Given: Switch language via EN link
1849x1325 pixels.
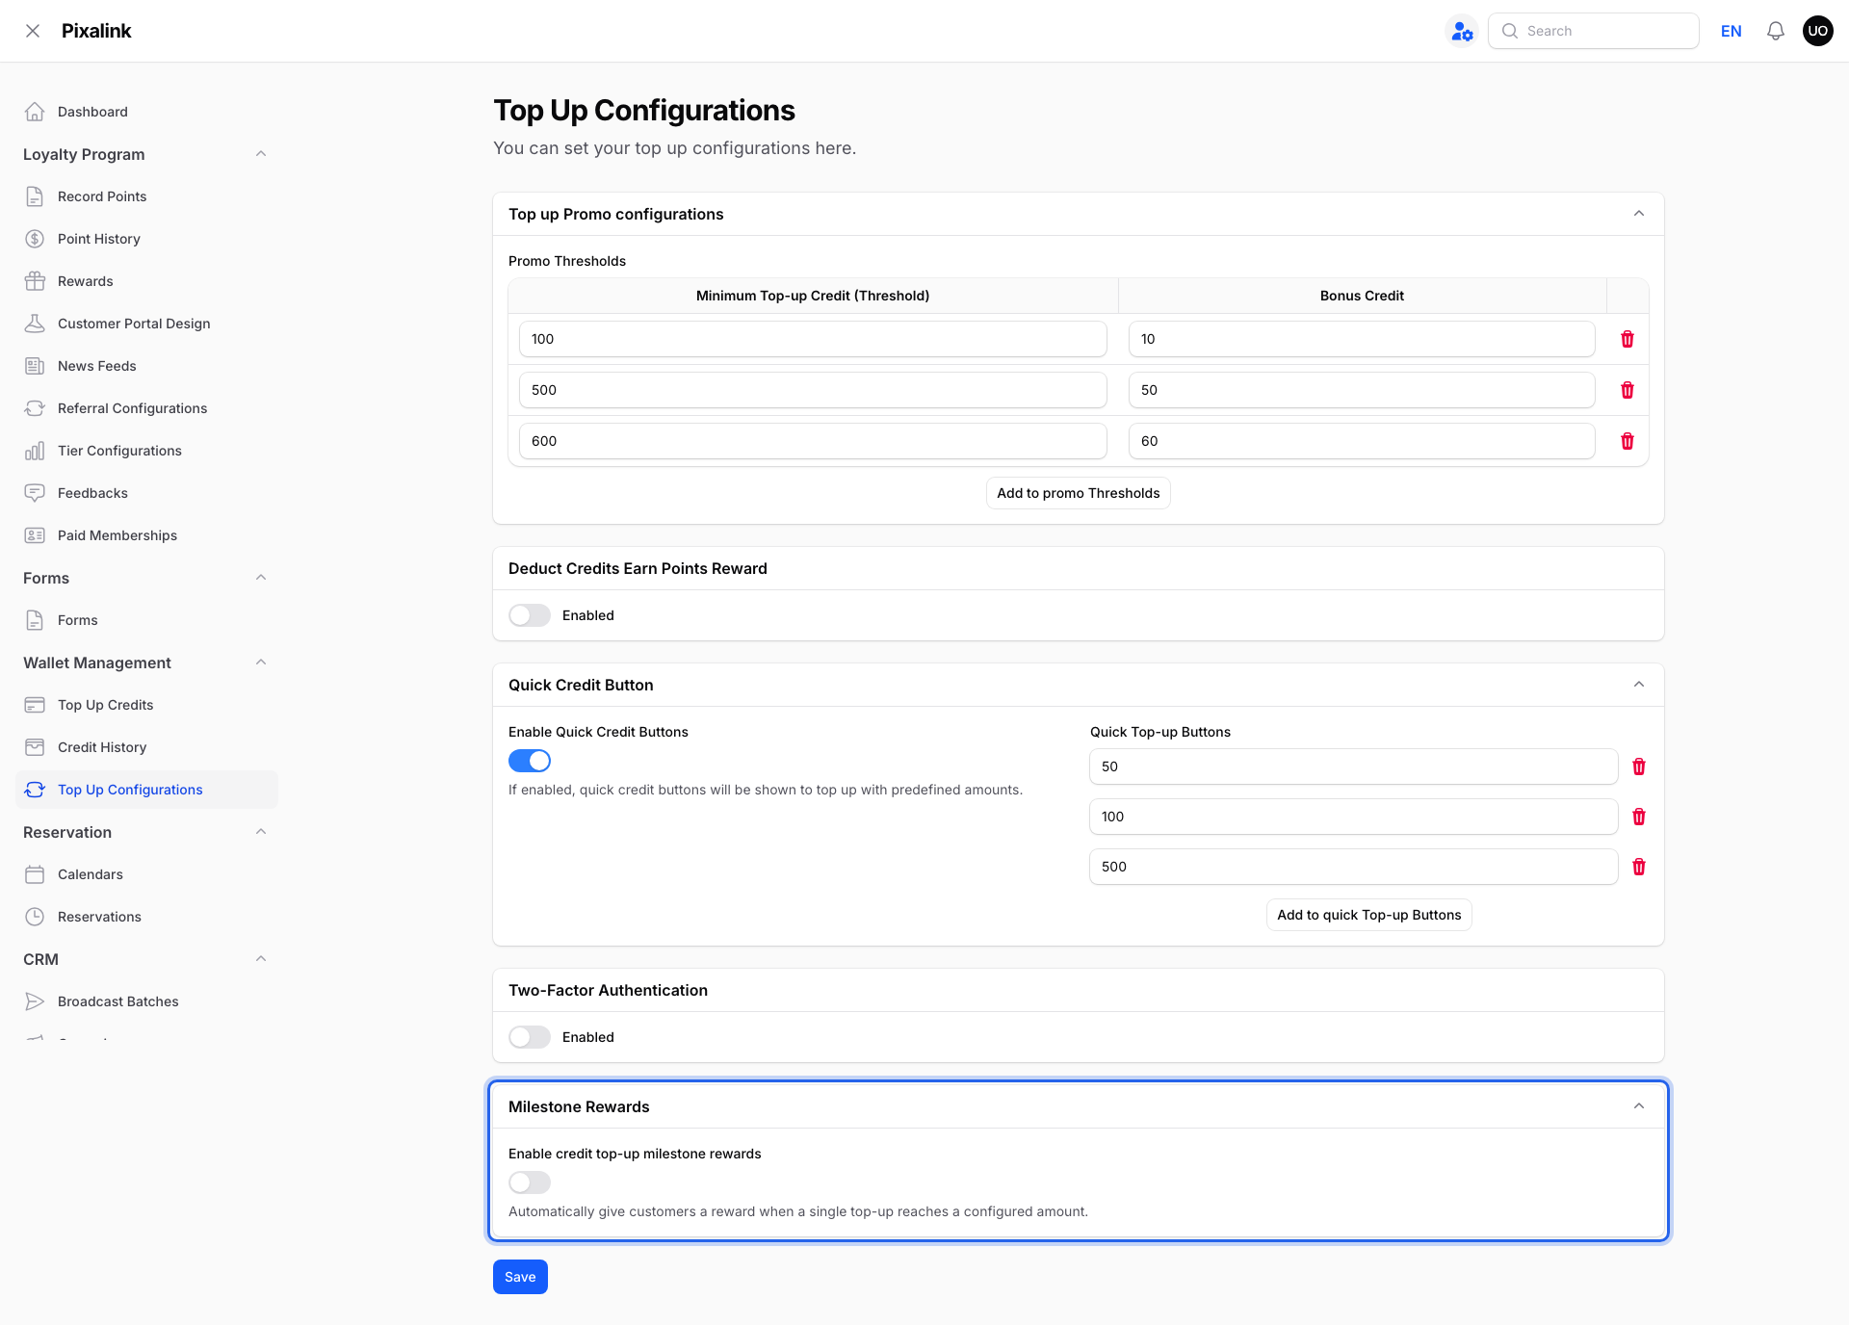Looking at the screenshot, I should pyautogui.click(x=1732, y=31).
